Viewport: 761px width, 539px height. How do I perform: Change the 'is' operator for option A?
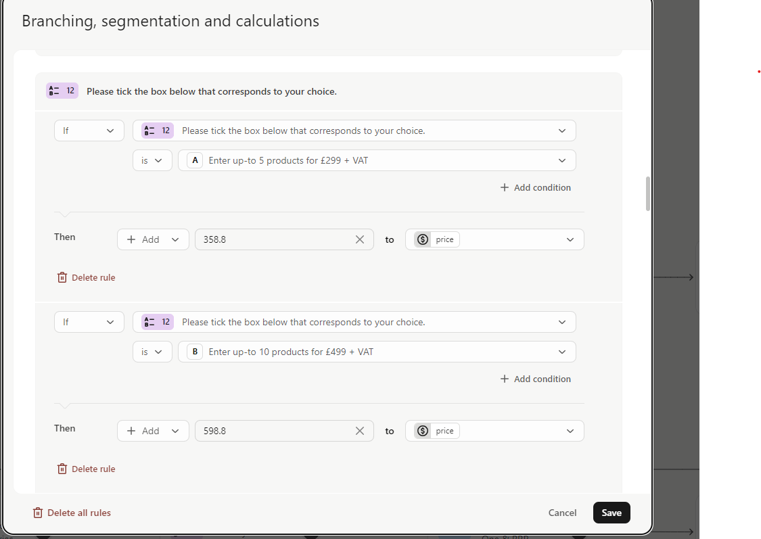click(x=152, y=160)
